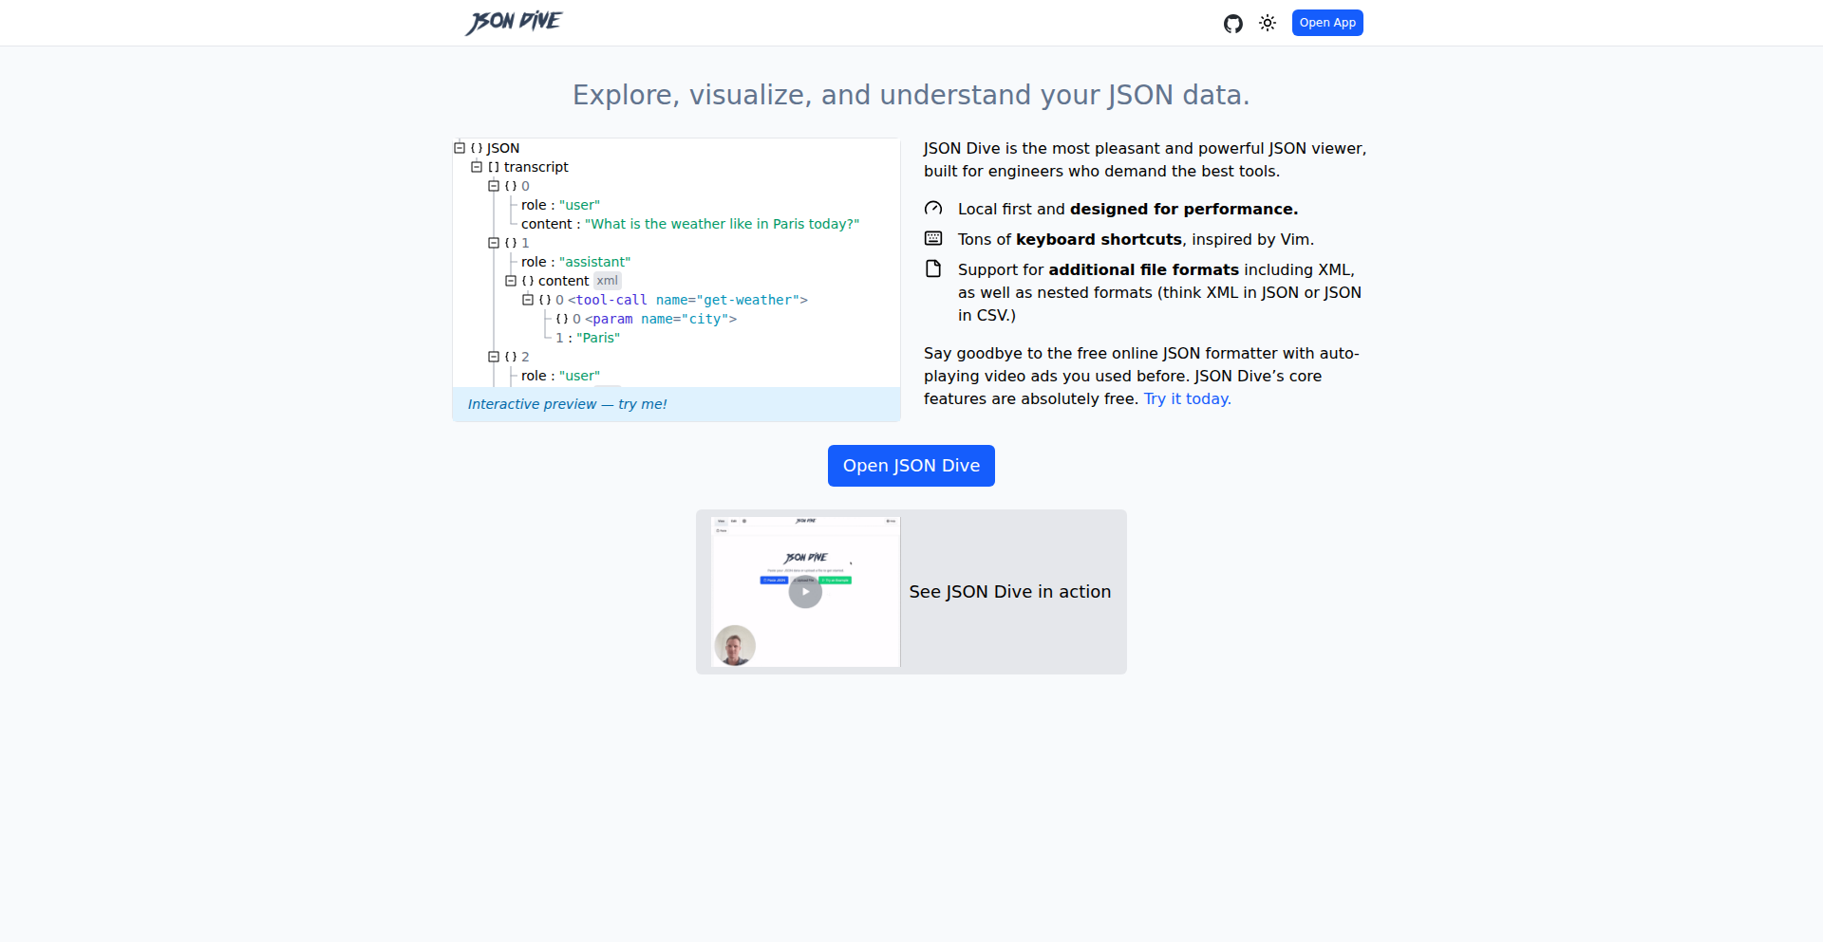Click the object braces icon beside JSON

pyautogui.click(x=477, y=148)
